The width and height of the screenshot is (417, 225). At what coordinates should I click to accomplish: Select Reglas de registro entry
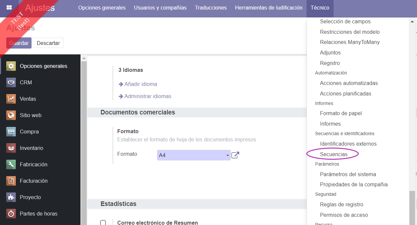point(341,205)
